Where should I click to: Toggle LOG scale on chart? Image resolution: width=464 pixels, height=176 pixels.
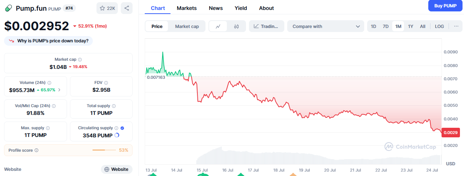(439, 26)
